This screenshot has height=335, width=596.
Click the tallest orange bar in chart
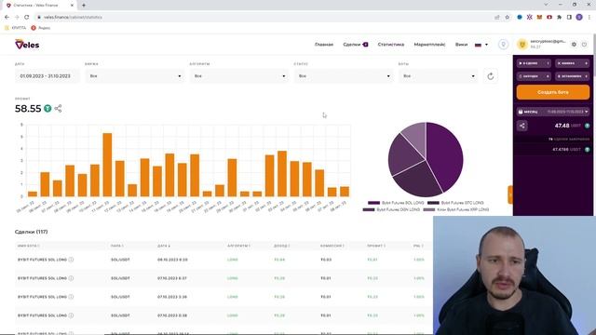tap(107, 165)
